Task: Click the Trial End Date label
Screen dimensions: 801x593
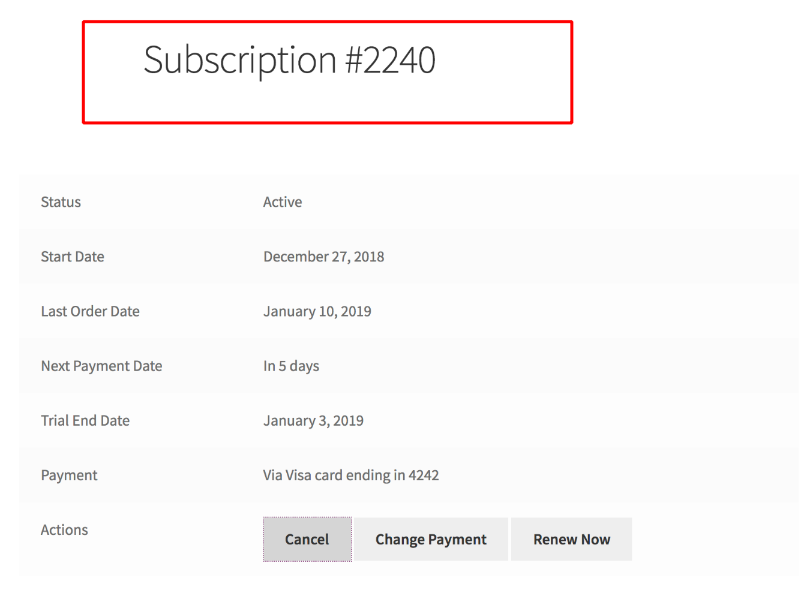Action: [85, 420]
